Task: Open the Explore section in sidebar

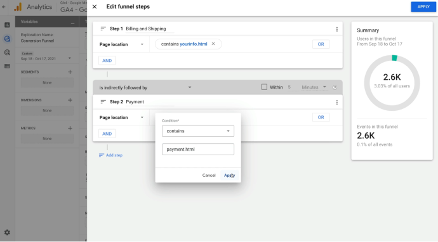Action: tap(7, 39)
